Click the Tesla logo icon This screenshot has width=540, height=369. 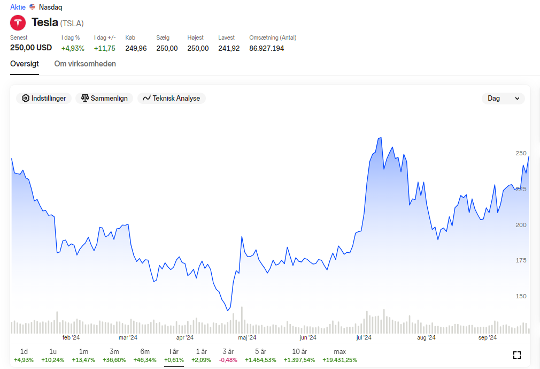18,23
